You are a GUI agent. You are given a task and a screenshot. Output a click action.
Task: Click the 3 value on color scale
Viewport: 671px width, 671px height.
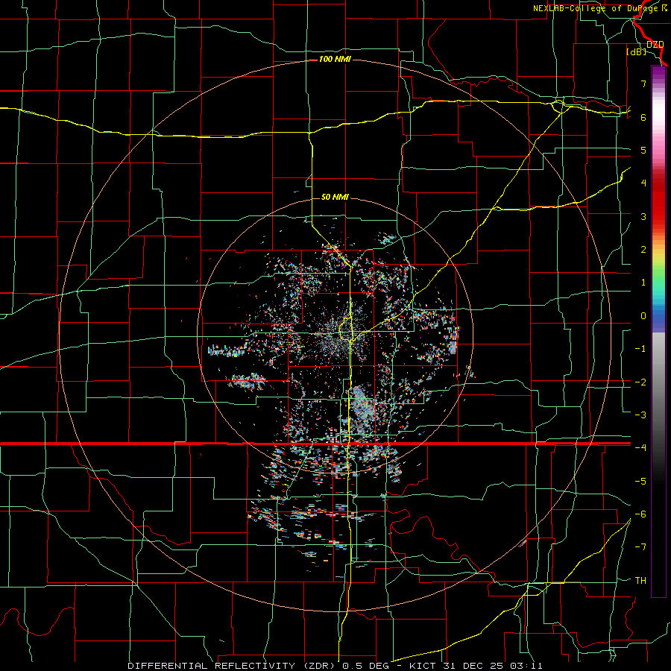pyautogui.click(x=643, y=216)
